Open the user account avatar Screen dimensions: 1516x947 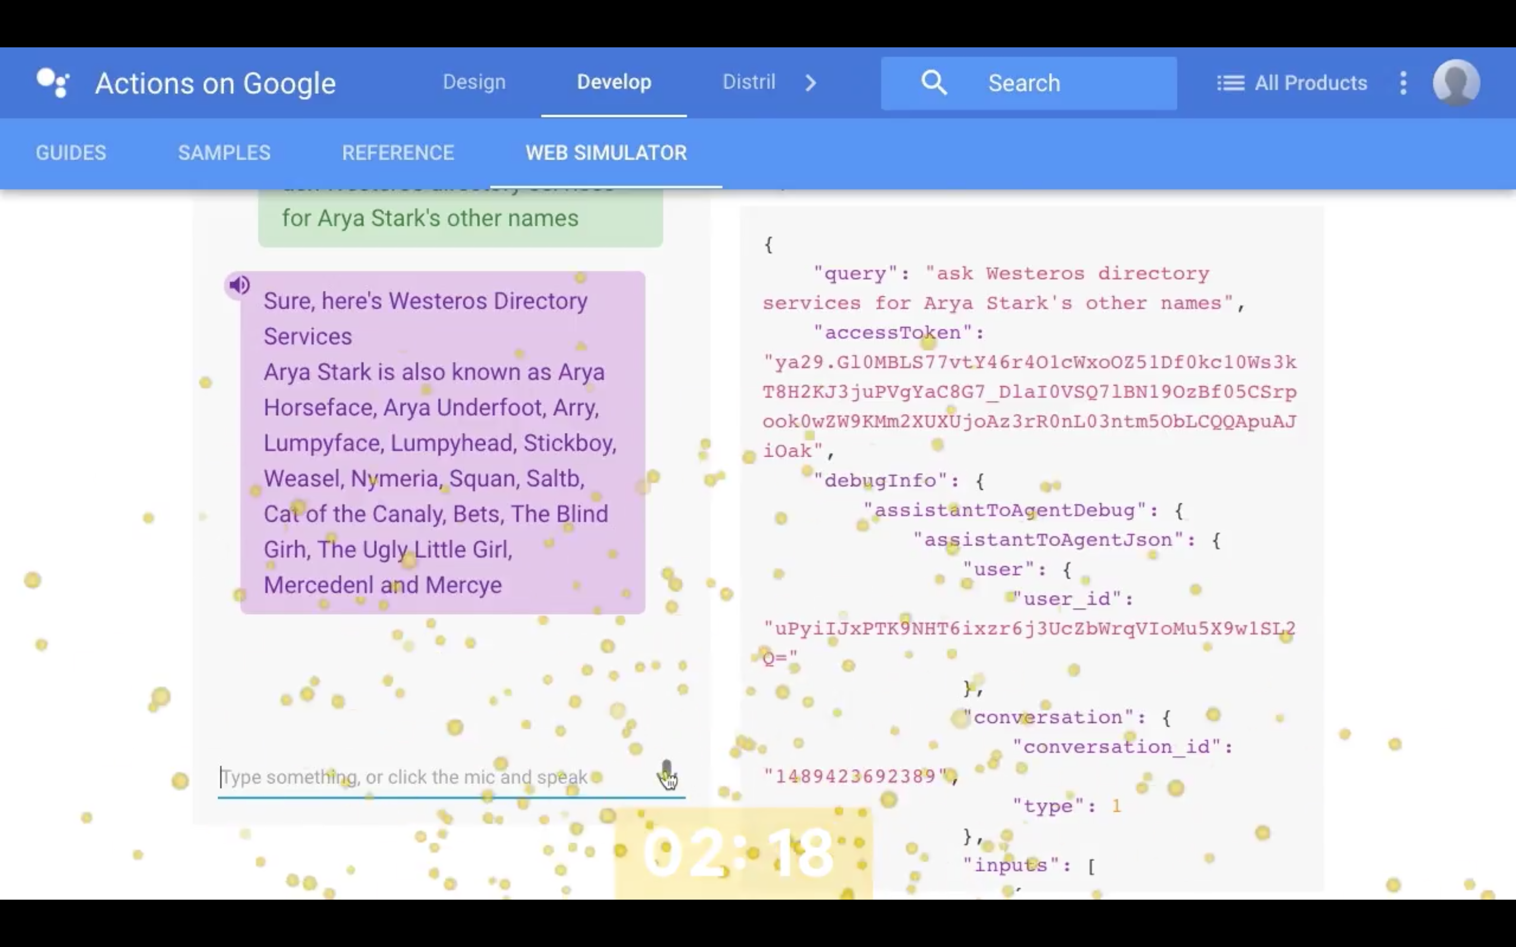[1457, 83]
